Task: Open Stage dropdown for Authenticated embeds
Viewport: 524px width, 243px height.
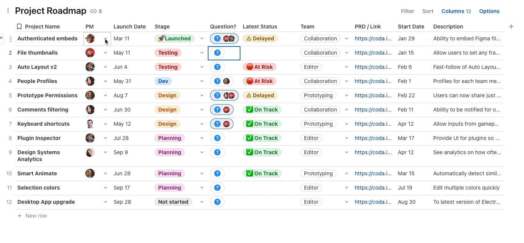Action: (202, 39)
